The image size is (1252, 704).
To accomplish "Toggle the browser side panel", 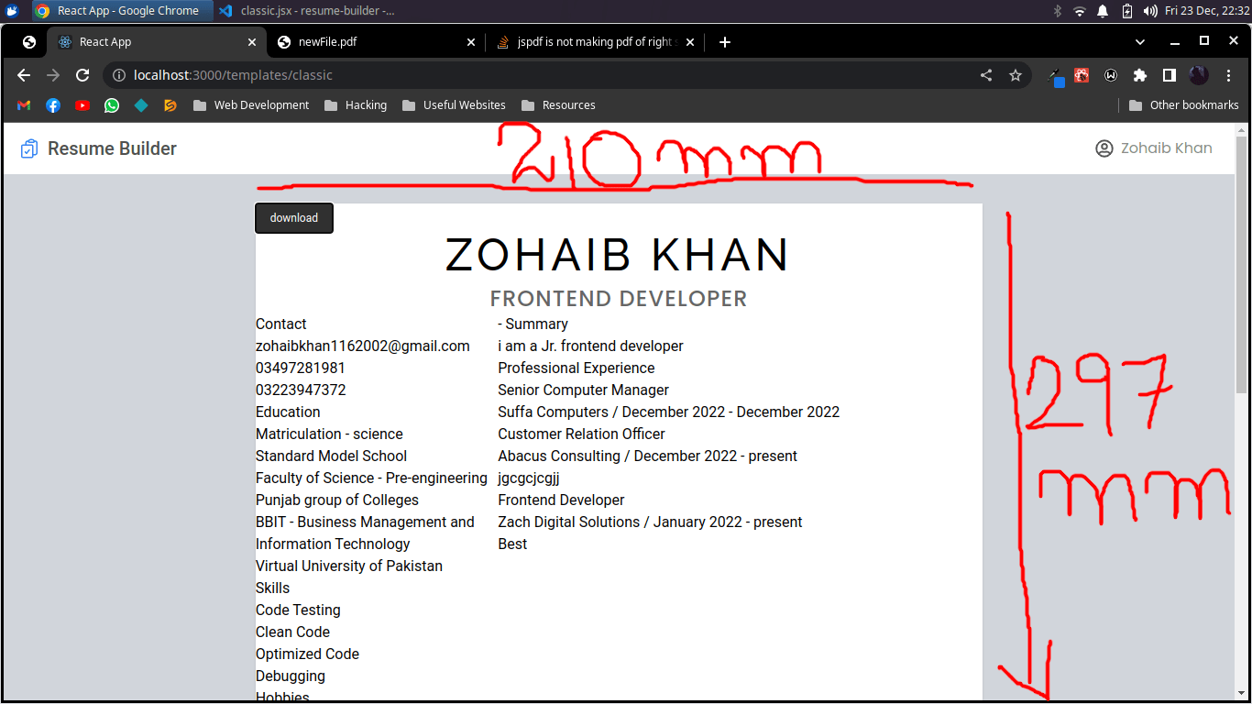I will [1170, 75].
